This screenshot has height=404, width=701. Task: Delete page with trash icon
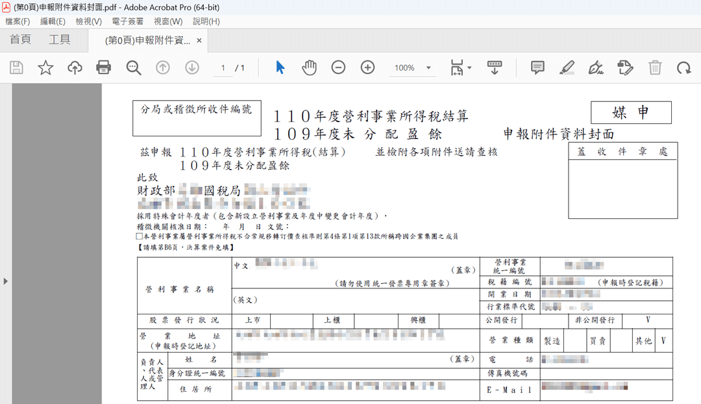[655, 68]
